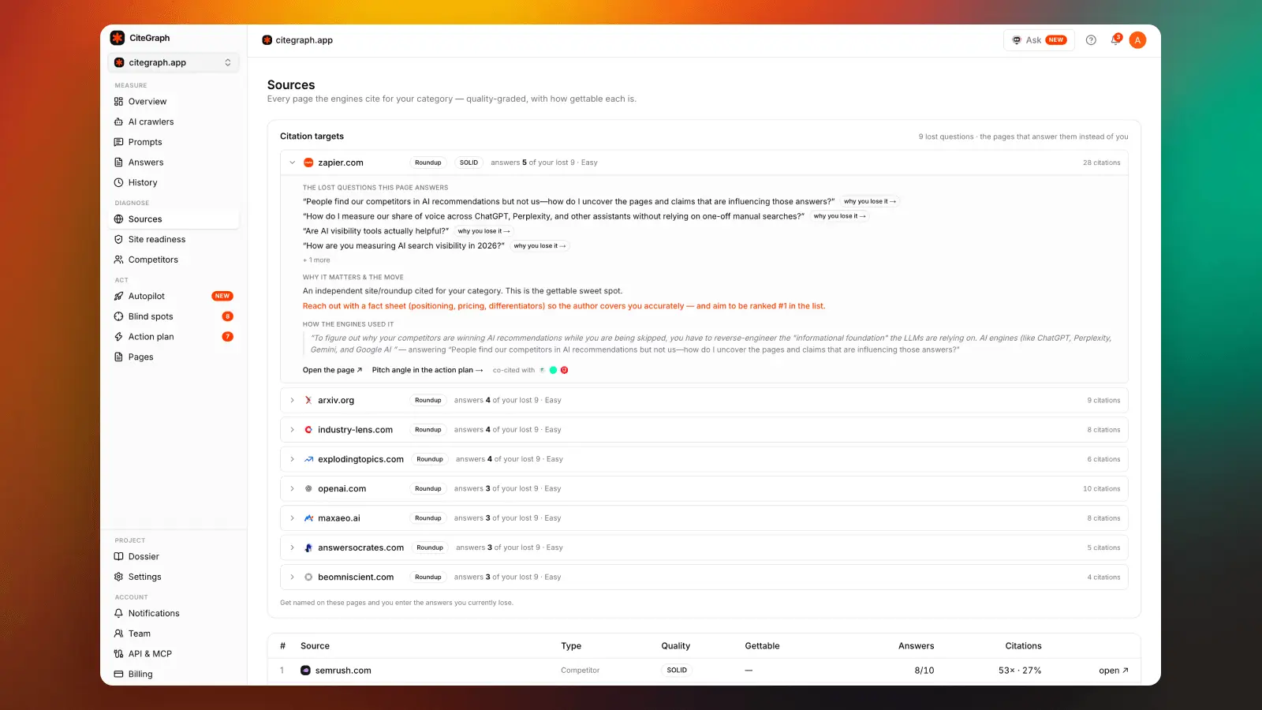Click 'Pitch angle in the action plan' link

[427, 370]
